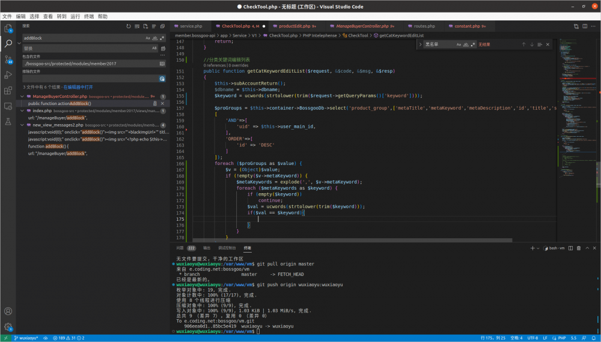Collapse ManageBuyerController.php search results
This screenshot has height=342, width=601.
(22, 96)
